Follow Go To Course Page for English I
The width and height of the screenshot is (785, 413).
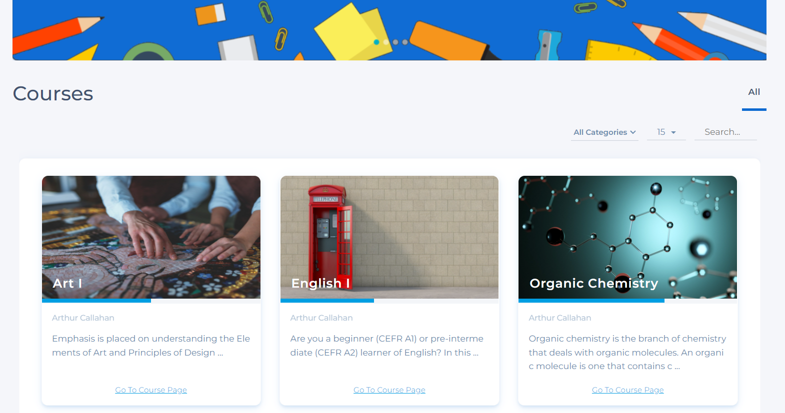389,390
